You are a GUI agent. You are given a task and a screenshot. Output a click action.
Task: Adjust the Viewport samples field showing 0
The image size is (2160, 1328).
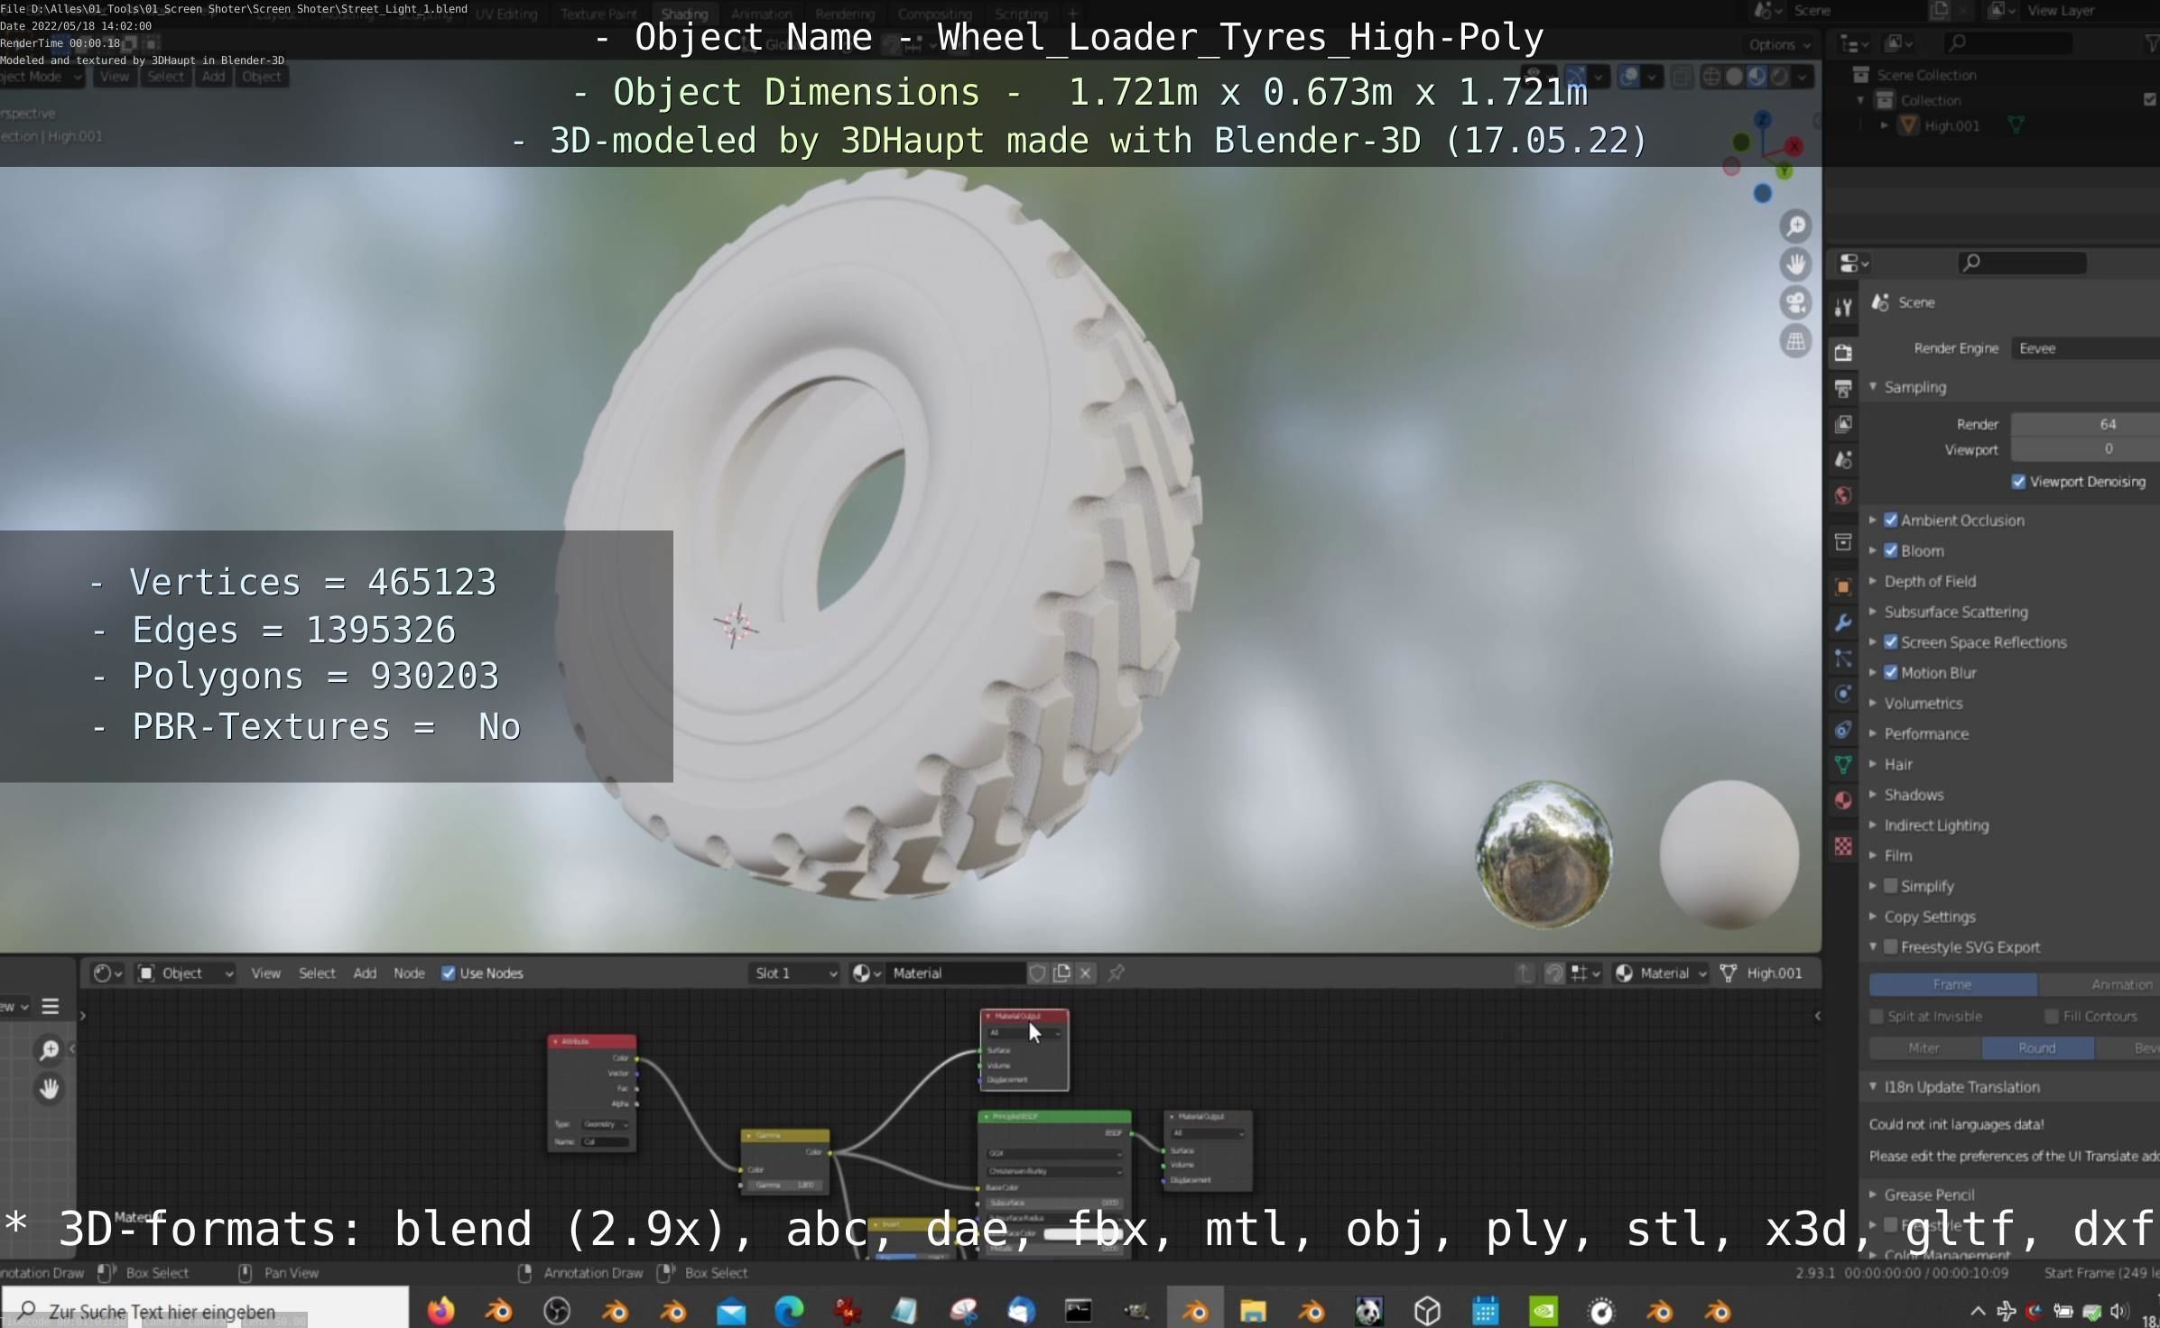pos(2085,449)
